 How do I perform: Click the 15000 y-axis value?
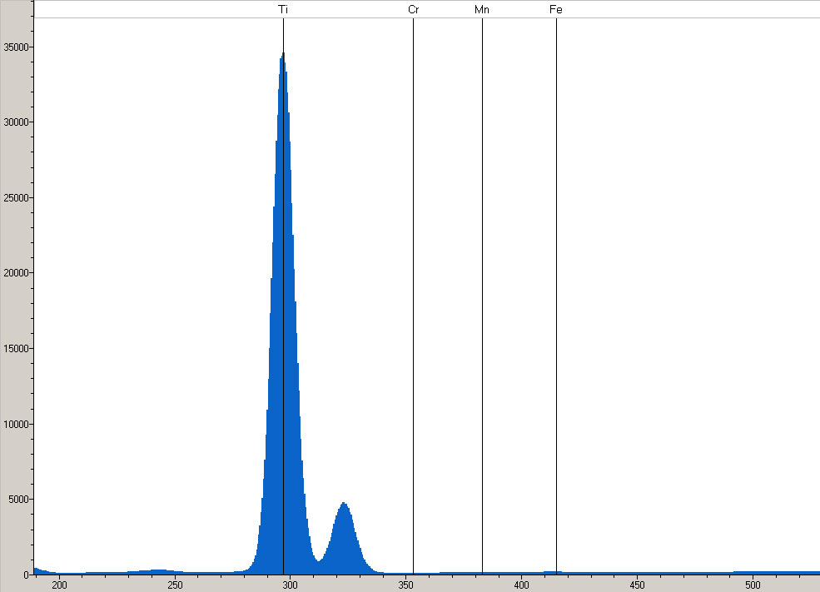[x=16, y=348]
